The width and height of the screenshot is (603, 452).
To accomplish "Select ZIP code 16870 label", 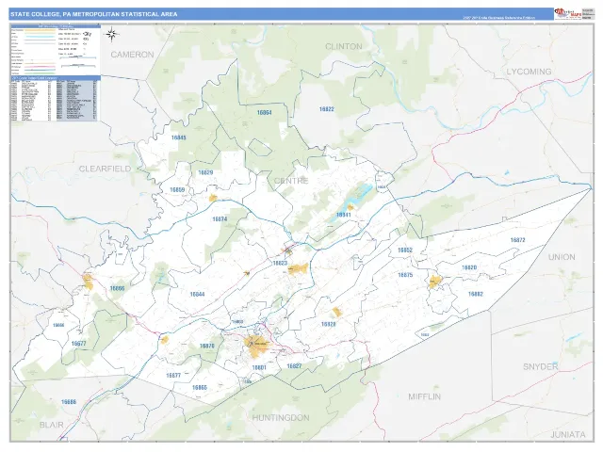I will (207, 346).
